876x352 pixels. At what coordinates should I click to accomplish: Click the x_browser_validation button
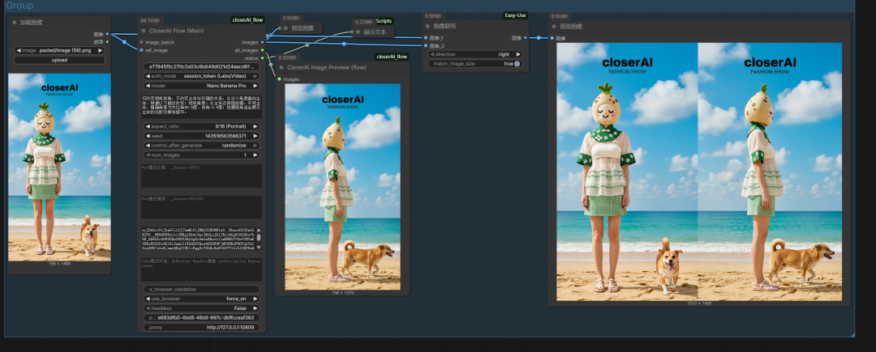pos(200,289)
